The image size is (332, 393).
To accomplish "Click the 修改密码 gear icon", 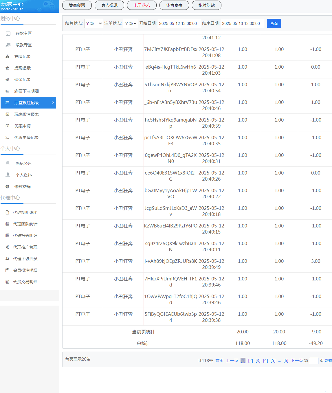I will pos(8,187).
